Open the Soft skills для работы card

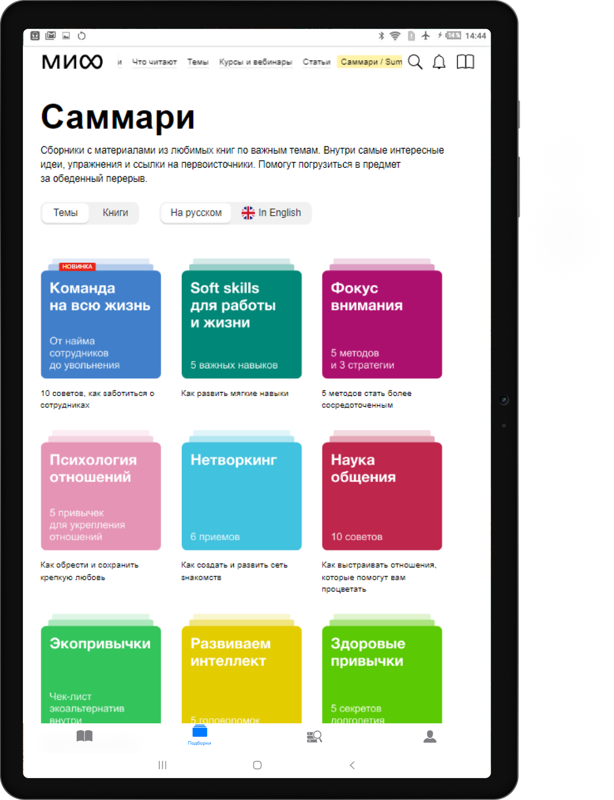[x=242, y=324]
